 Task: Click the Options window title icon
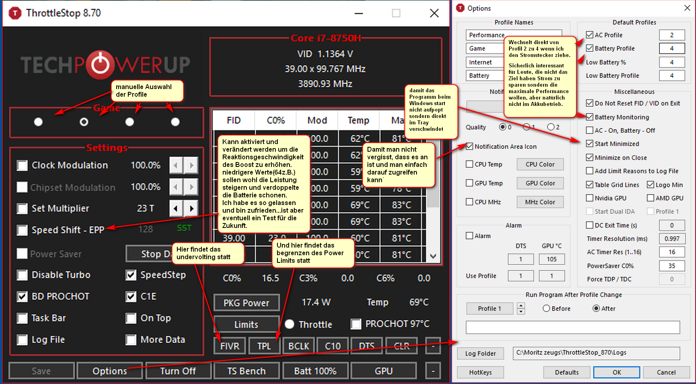461,8
